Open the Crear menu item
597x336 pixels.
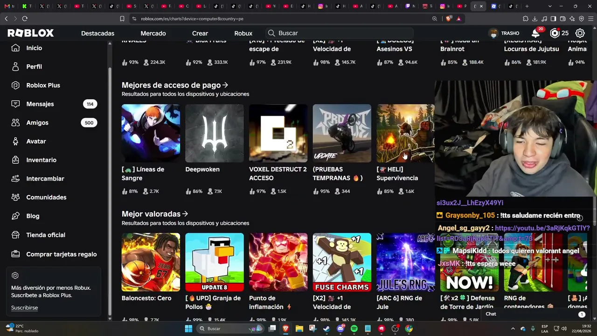click(x=200, y=33)
